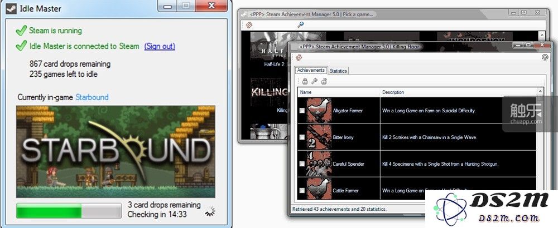Click the Sign out link in Idle Master
The width and height of the screenshot is (558, 228).
coord(160,46)
